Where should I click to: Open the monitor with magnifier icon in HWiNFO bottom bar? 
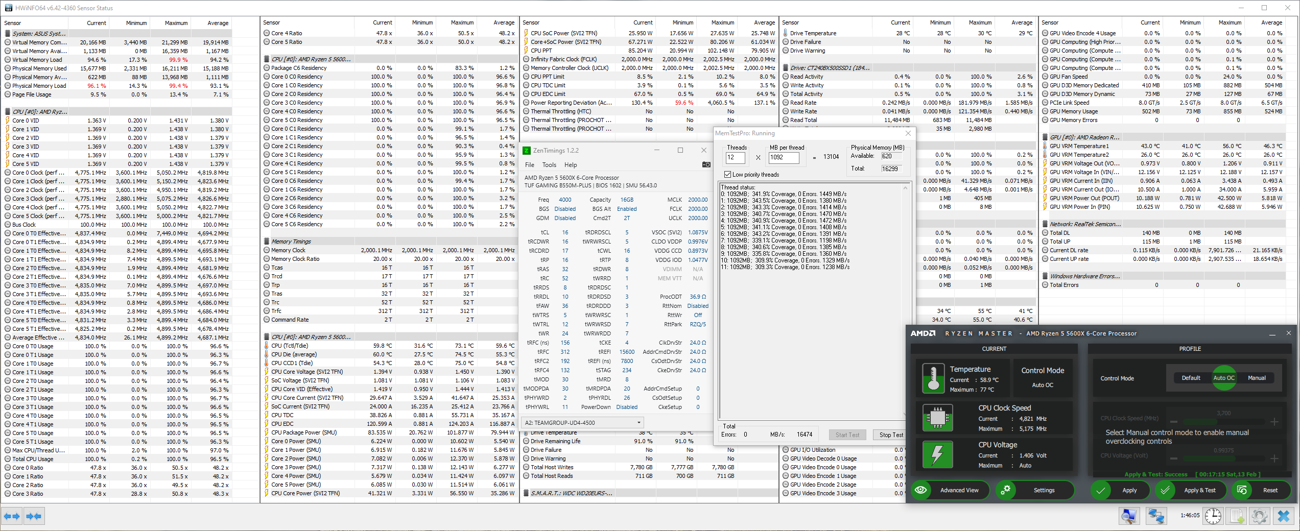pos(1129,516)
